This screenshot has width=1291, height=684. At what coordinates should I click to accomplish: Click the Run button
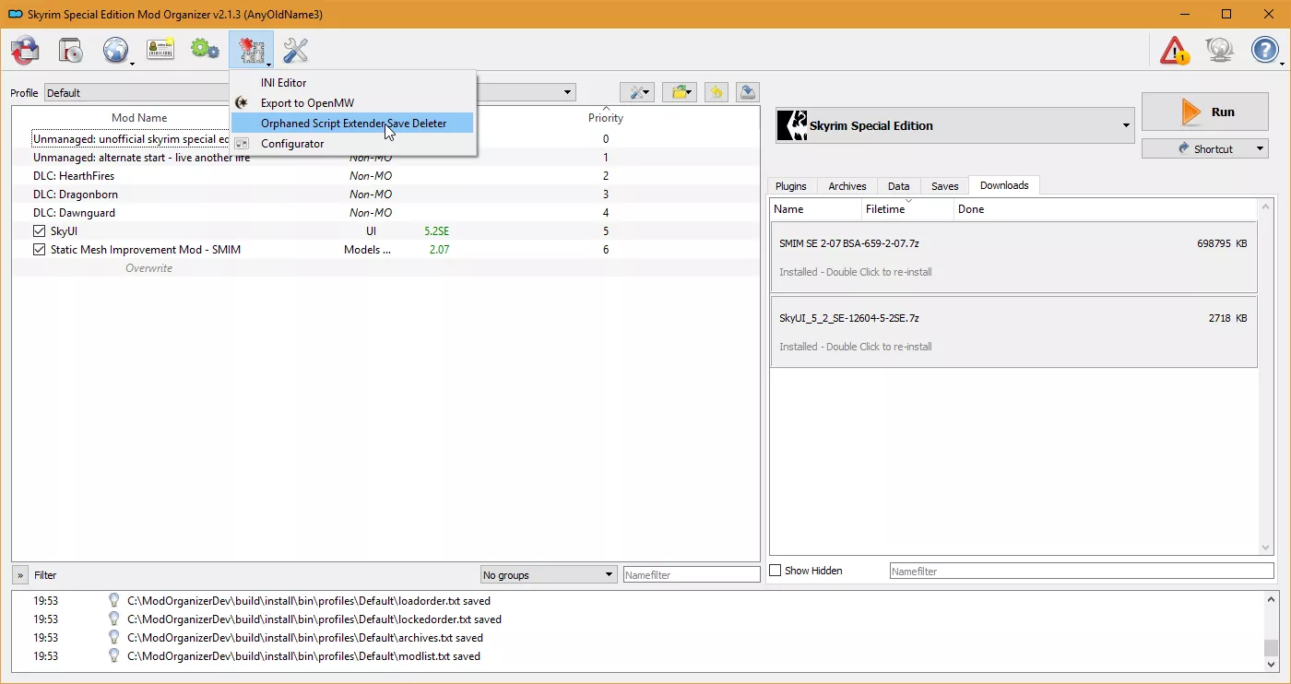tap(1205, 112)
